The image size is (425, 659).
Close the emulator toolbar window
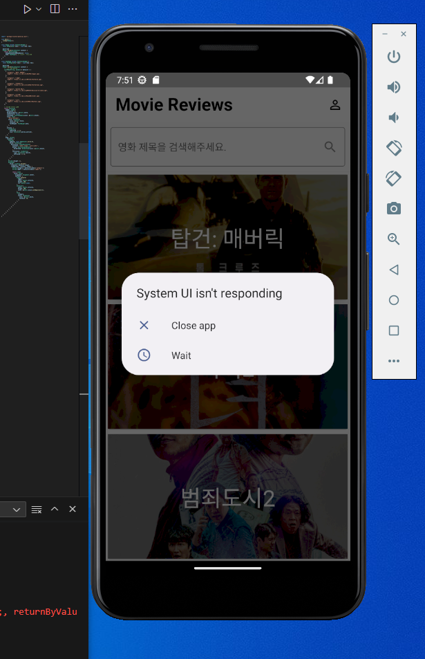404,34
